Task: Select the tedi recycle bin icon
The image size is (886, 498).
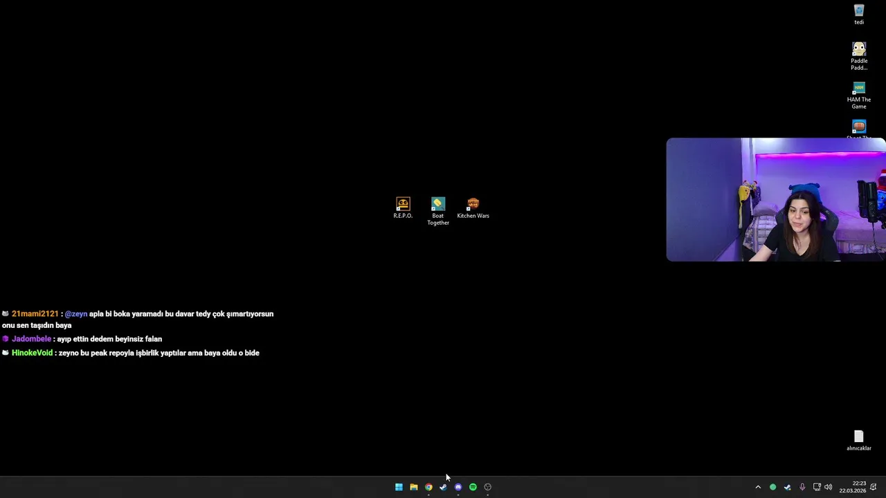Action: [859, 15]
